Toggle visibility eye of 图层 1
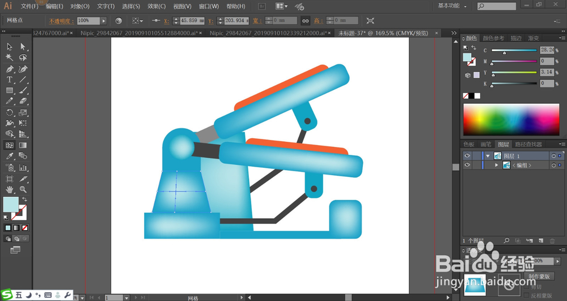The width and height of the screenshot is (567, 301). pos(467,156)
